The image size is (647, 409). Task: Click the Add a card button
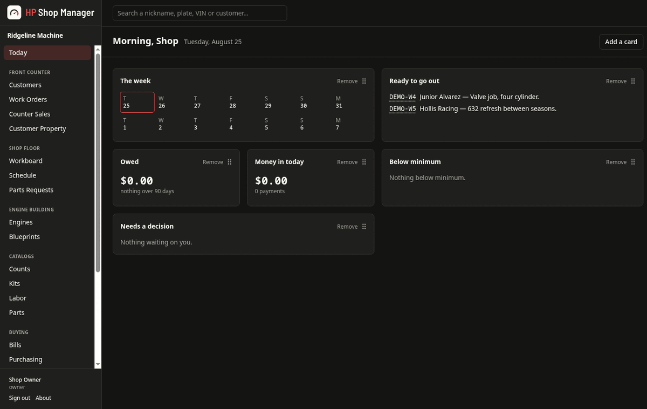[x=621, y=42]
